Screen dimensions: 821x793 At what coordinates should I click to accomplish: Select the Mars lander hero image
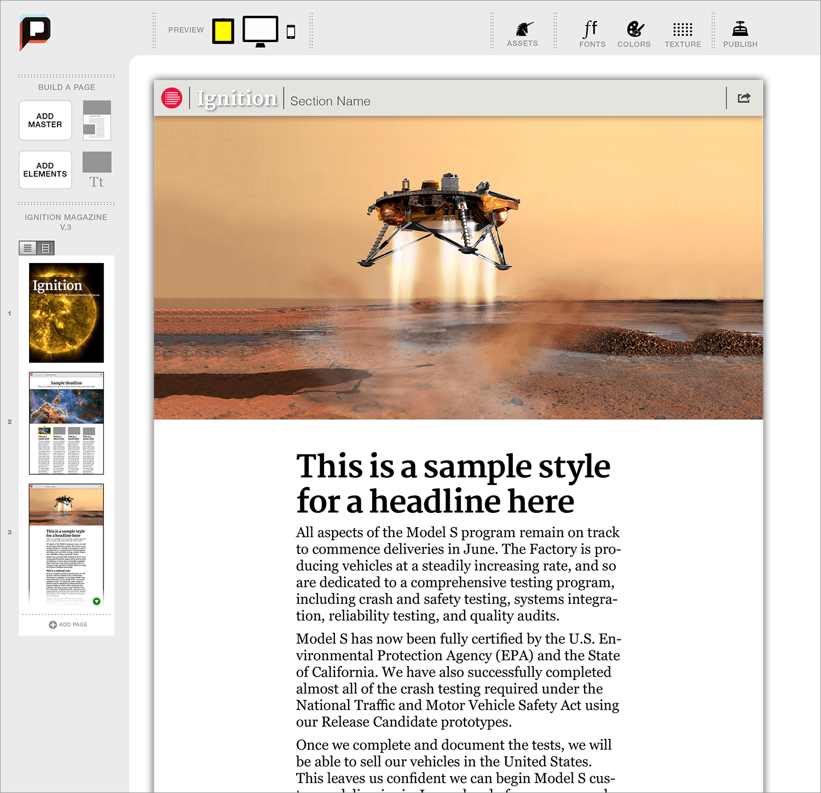pos(459,268)
